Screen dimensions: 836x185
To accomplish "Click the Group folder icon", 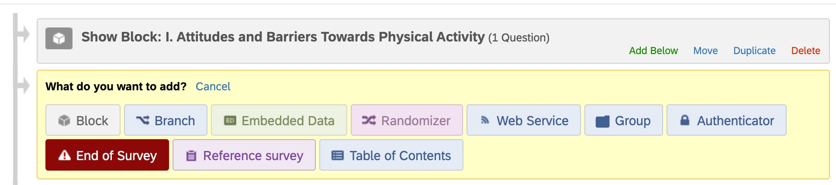I will (602, 121).
